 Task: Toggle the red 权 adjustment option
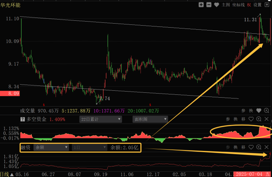[249, 5]
